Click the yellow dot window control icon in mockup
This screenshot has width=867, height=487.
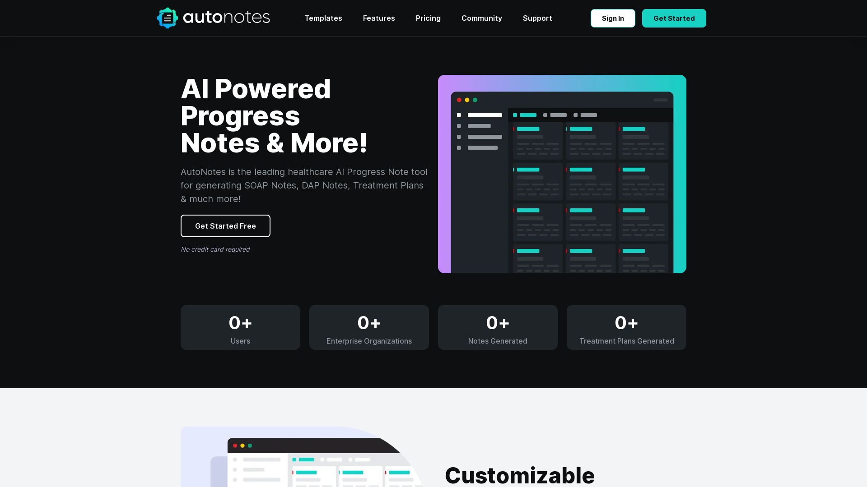(x=467, y=99)
